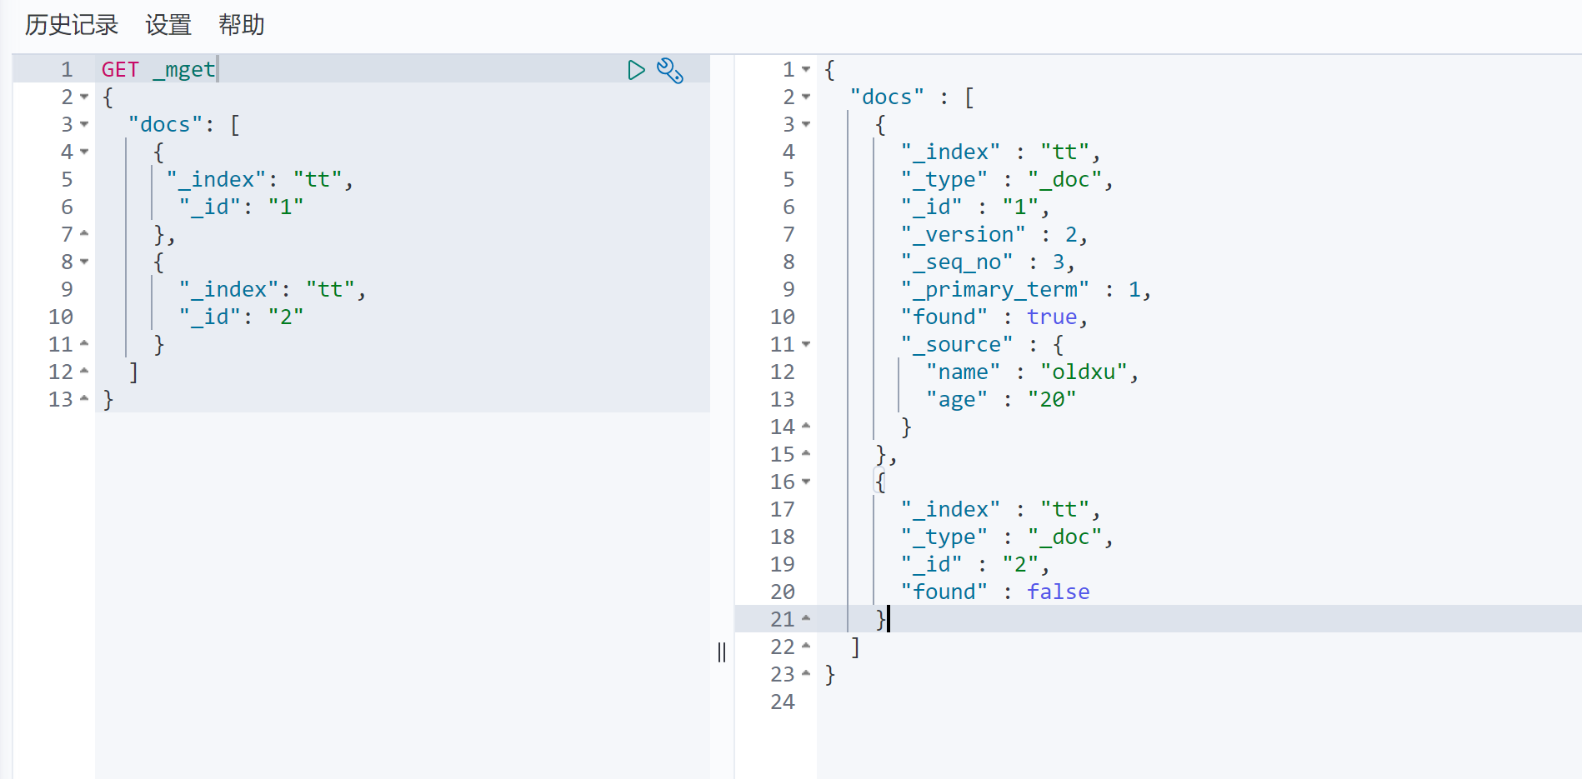Click the "docs": [ text in request editor
Viewport: 1582px width, 779px height.
[x=184, y=125]
